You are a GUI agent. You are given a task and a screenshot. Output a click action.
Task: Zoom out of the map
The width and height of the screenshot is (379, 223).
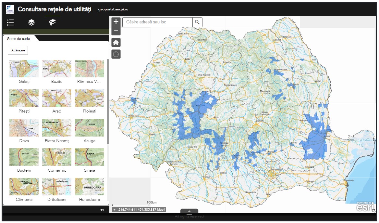coord(116,31)
